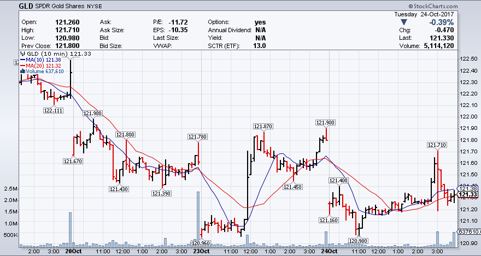This screenshot has height=256, width=481.
Task: Click the OHLC bar icon beside GLD legend
Action: point(22,54)
